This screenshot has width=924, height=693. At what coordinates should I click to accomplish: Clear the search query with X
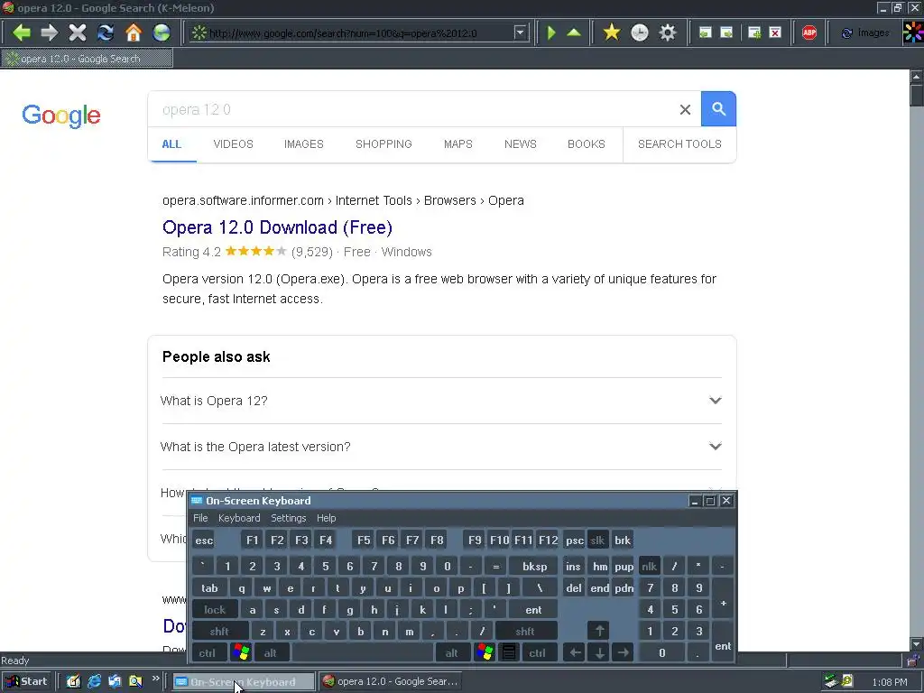tap(685, 109)
